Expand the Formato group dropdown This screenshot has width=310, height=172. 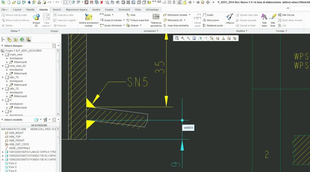[282, 31]
